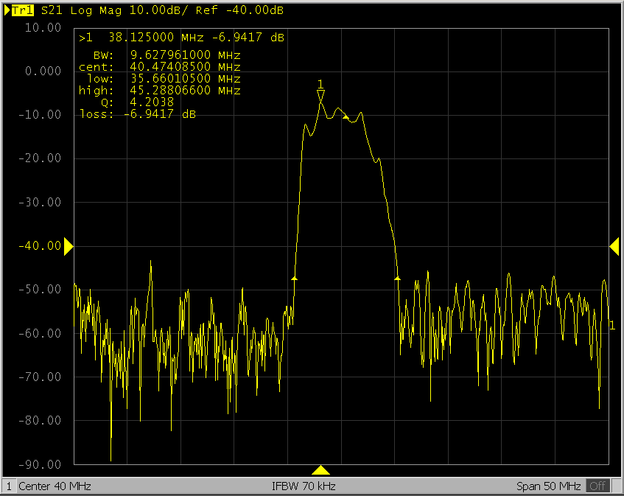The width and height of the screenshot is (624, 496).
Task: Click marker 1 triangle at the trace peak
Action: coord(320,94)
